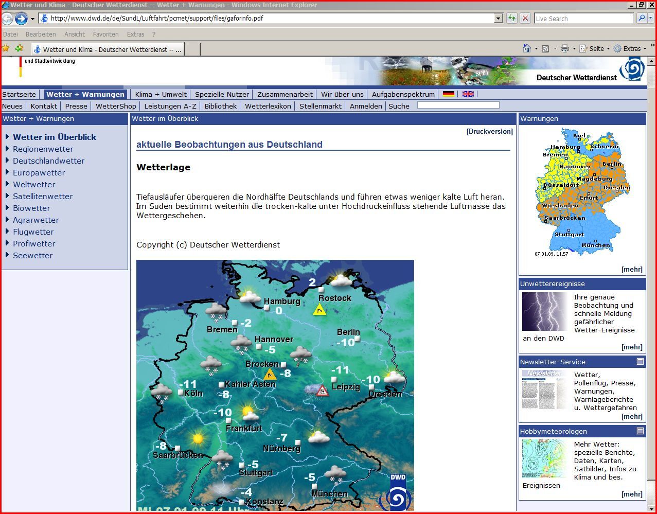The width and height of the screenshot is (657, 514).
Task: Select the Klima + Umwelt navigation tab
Action: (161, 94)
